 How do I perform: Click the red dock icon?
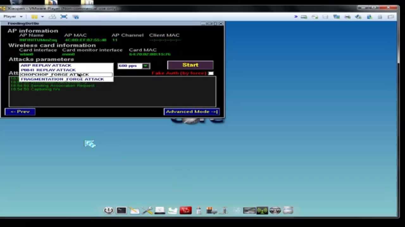186,210
